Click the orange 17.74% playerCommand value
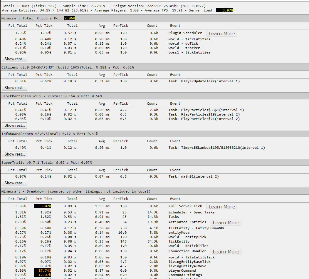Viewport: 309px width, 279px height. click(43, 270)
